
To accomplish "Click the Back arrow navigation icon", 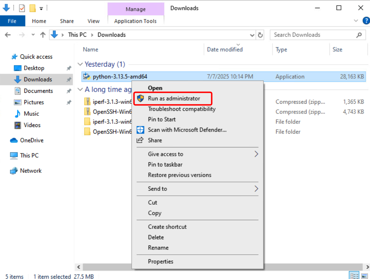I will coord(8,35).
